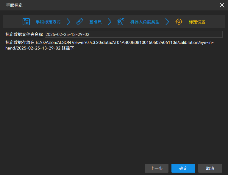Cancel using the 取消 button
This screenshot has height=175, width=228.
coord(210,168)
